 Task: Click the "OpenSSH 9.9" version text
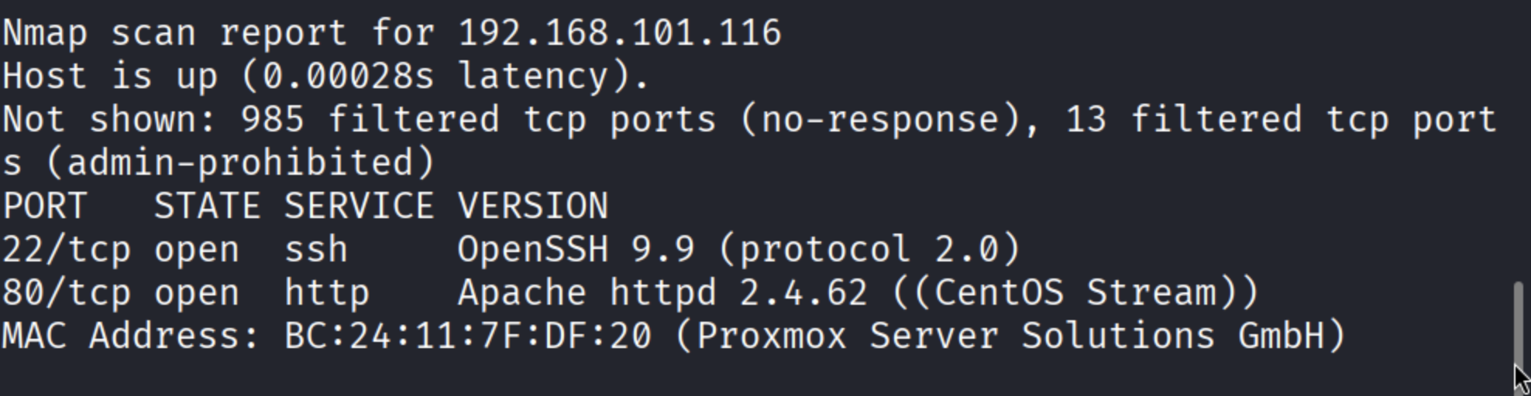(576, 250)
